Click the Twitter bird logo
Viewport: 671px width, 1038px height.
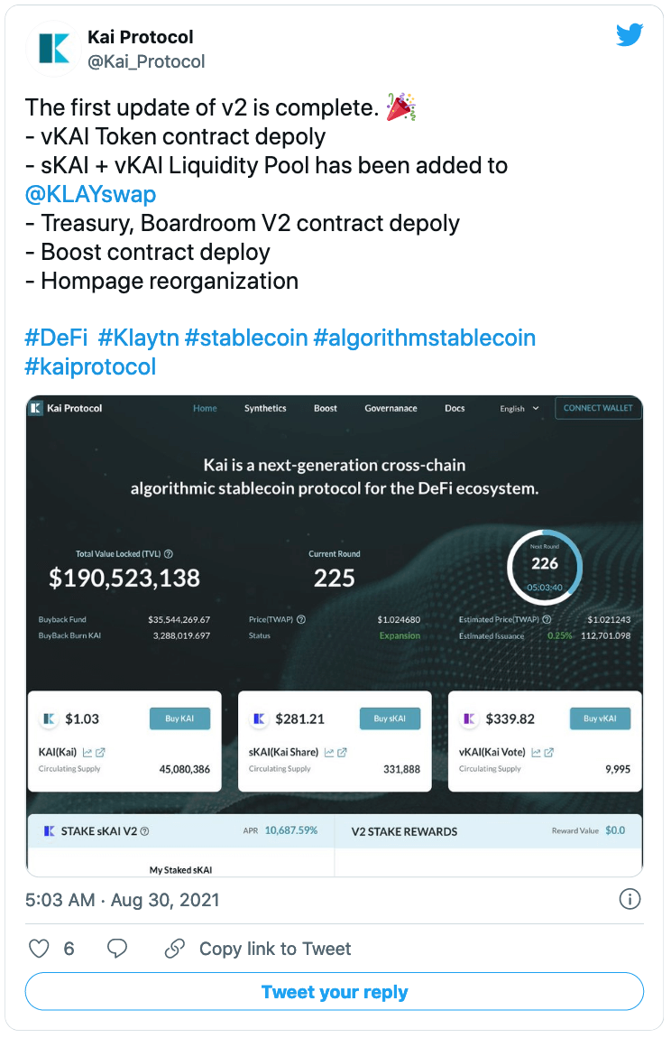[629, 35]
